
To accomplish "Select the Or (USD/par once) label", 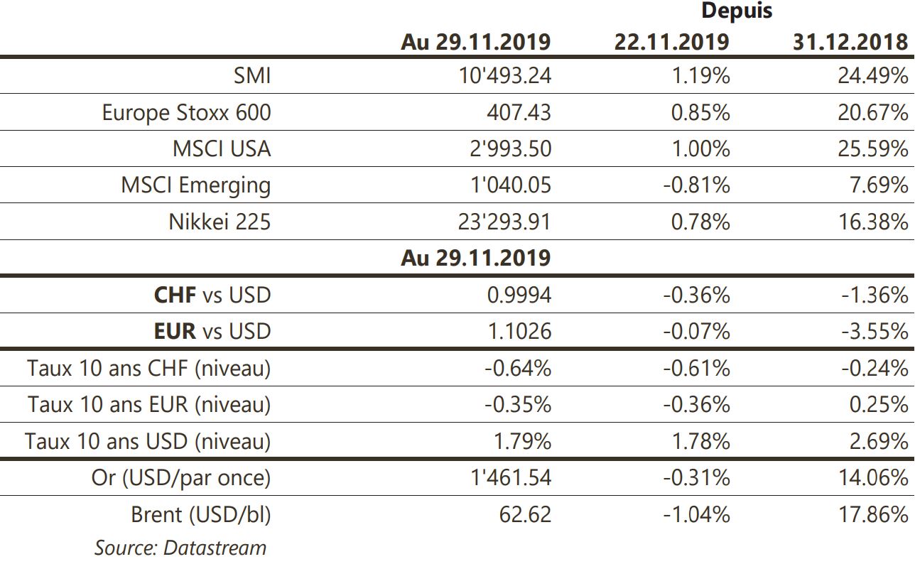I will point(181,477).
